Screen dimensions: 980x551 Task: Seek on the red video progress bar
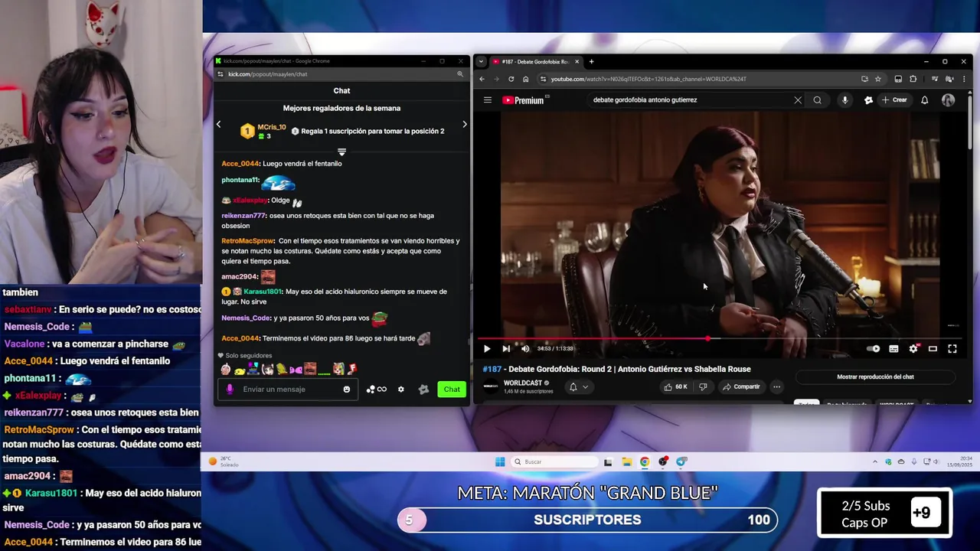coord(718,338)
